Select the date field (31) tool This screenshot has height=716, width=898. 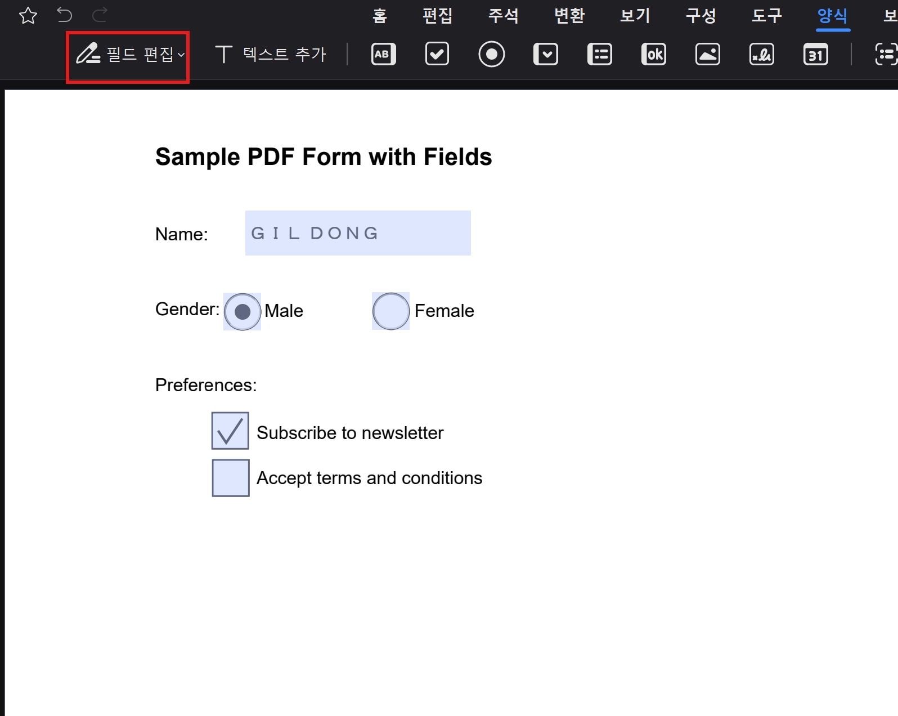click(816, 54)
